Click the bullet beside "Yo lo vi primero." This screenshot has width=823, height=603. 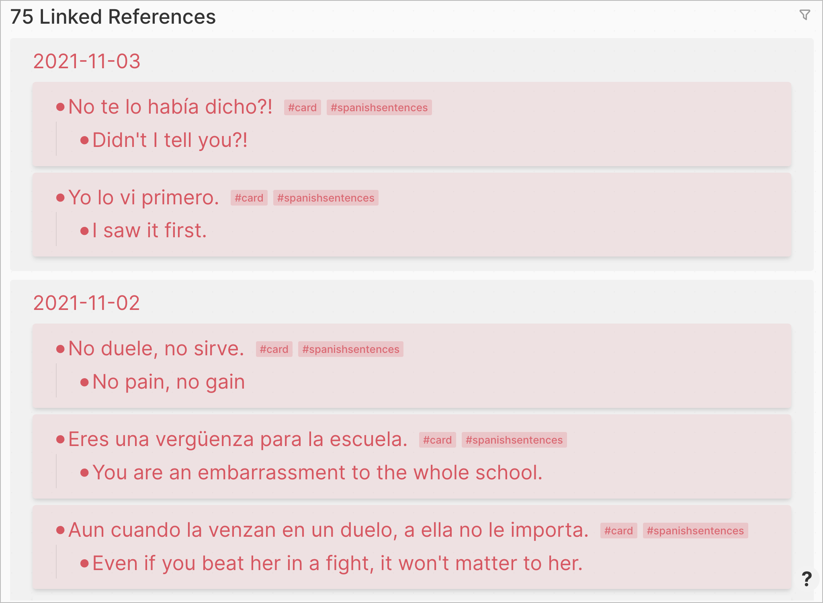tap(60, 198)
